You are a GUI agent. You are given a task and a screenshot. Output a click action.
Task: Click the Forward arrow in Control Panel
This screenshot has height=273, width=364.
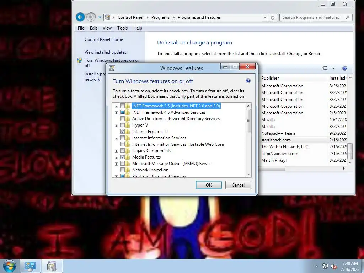(x=91, y=17)
